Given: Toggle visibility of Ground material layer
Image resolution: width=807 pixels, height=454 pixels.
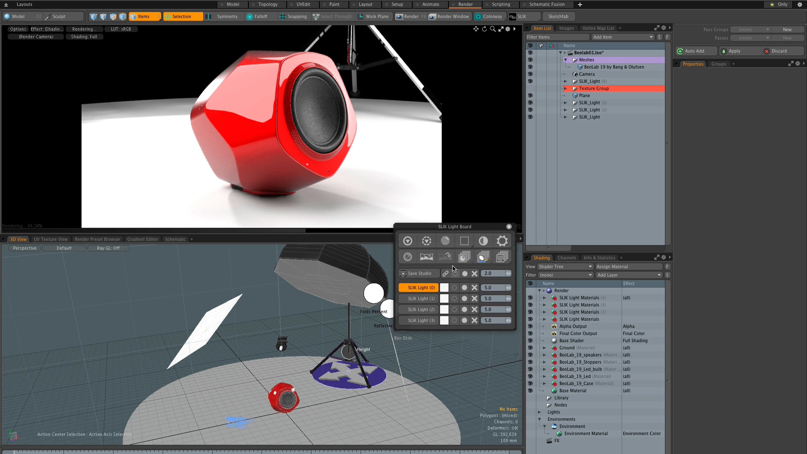Looking at the screenshot, I should (530, 348).
